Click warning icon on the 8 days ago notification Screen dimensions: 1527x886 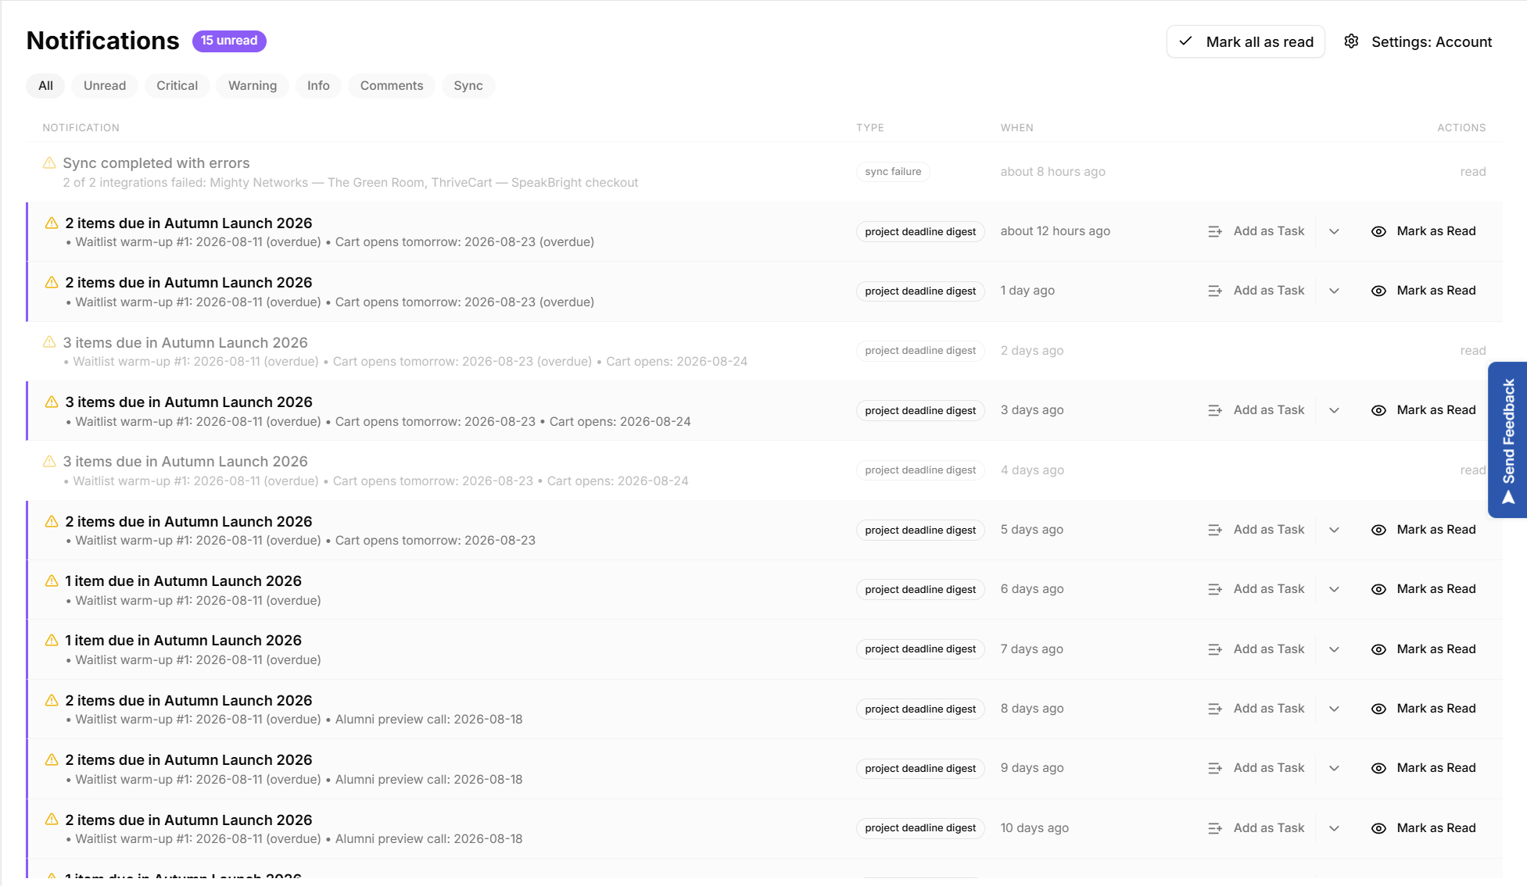click(x=52, y=700)
